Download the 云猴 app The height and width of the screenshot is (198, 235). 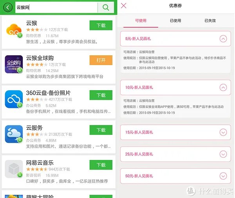[x=101, y=25]
